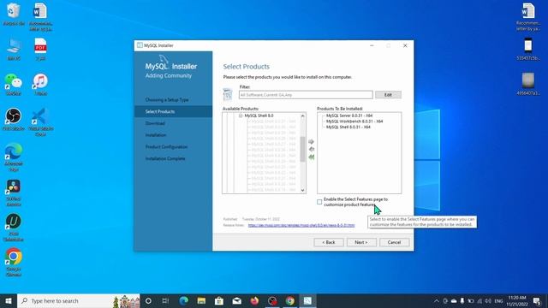
Task: Launch iTunes from the desktop
Action: click(x=40, y=84)
